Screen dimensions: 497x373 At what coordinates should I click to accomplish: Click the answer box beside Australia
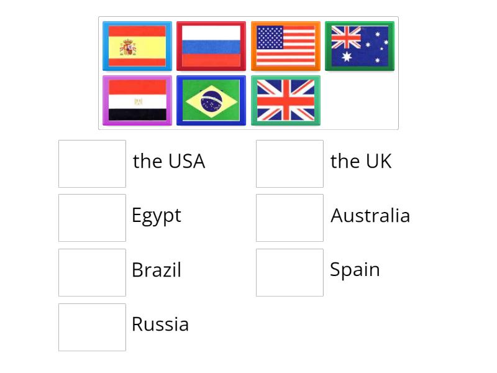tap(290, 217)
